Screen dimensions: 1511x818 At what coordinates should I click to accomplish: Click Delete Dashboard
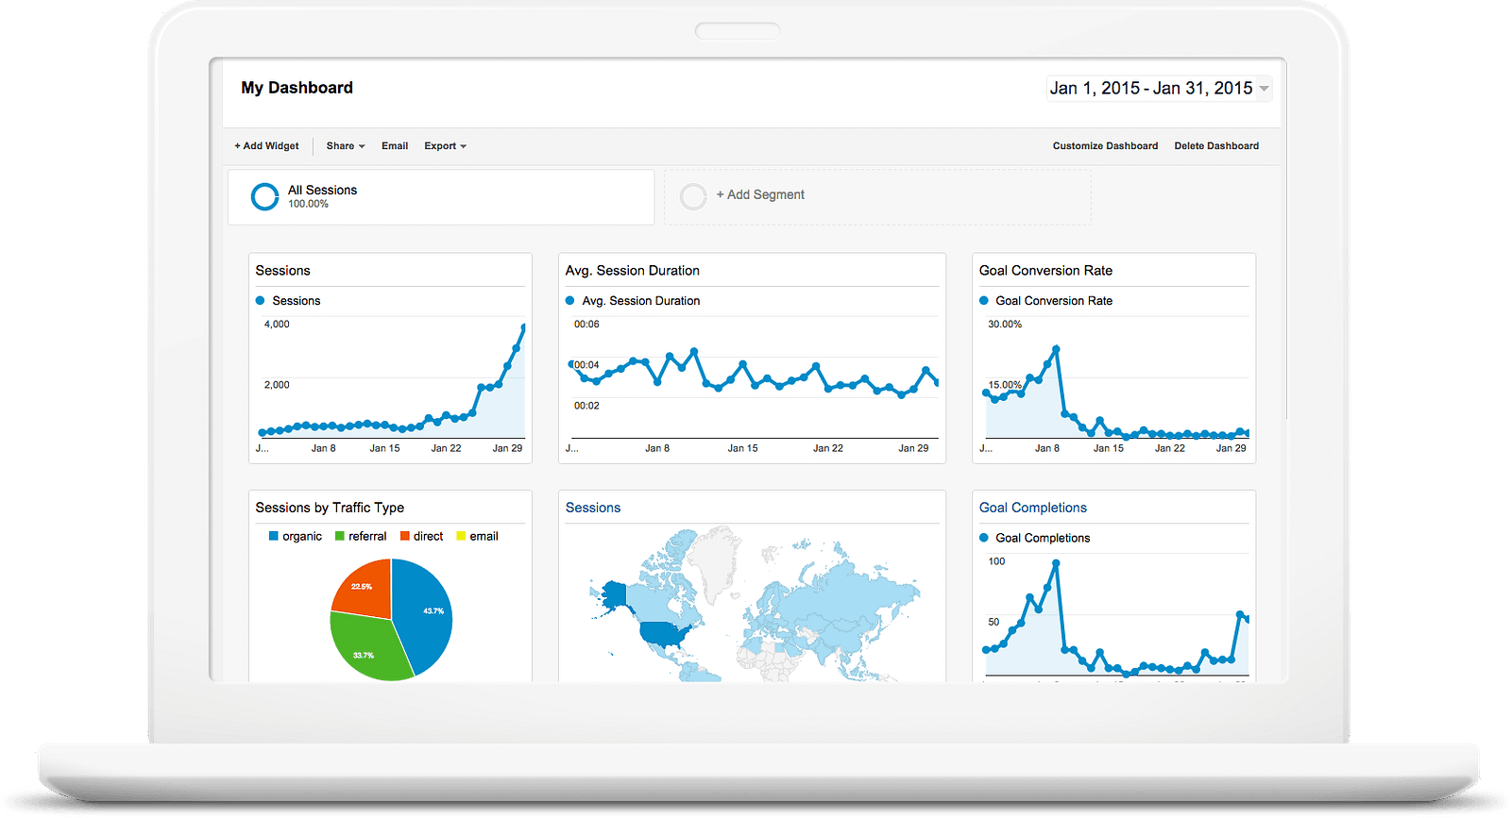1216,146
